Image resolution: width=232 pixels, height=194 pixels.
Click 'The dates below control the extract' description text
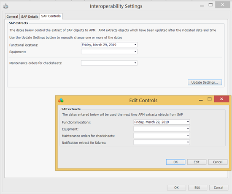click(x=113, y=30)
